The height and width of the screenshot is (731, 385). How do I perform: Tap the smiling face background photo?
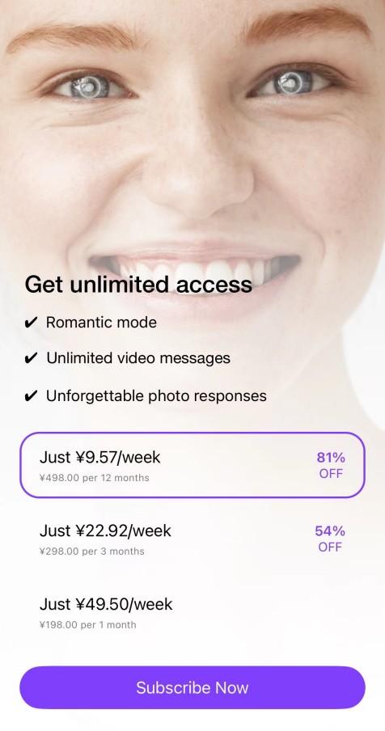(192, 140)
